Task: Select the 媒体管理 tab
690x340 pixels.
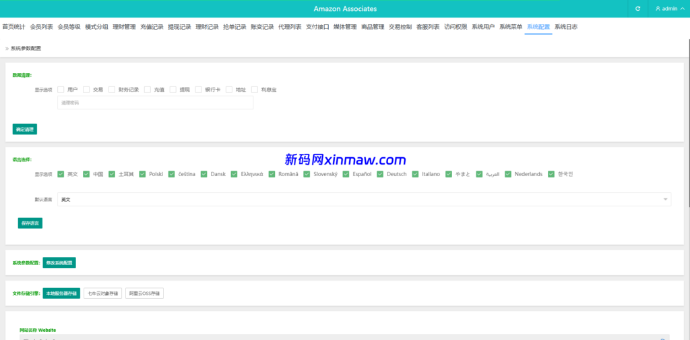Action: pos(345,27)
